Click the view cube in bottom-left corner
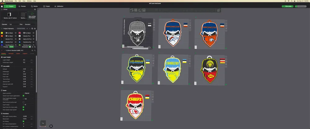Viewport: 310px width, 129px height. pos(43,123)
